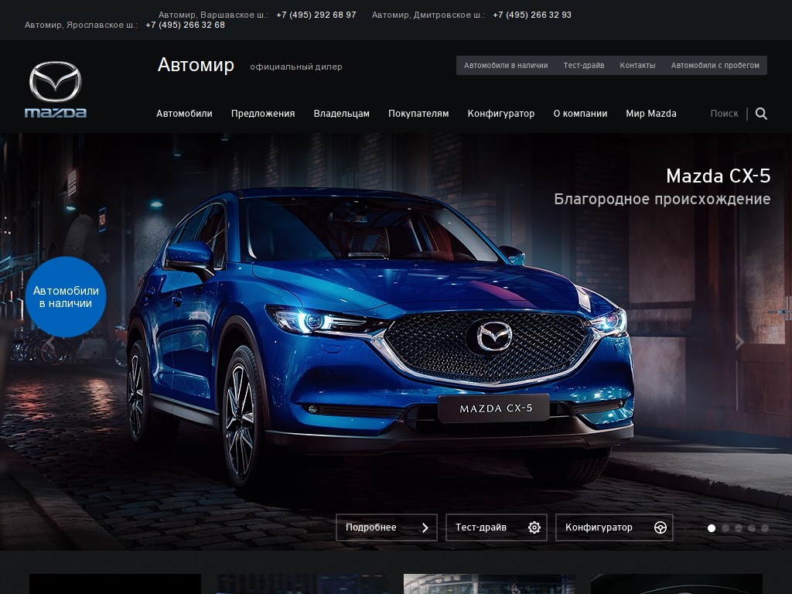
Task: Click steering wheel icon on Конфигуратор button
Action: tap(661, 527)
